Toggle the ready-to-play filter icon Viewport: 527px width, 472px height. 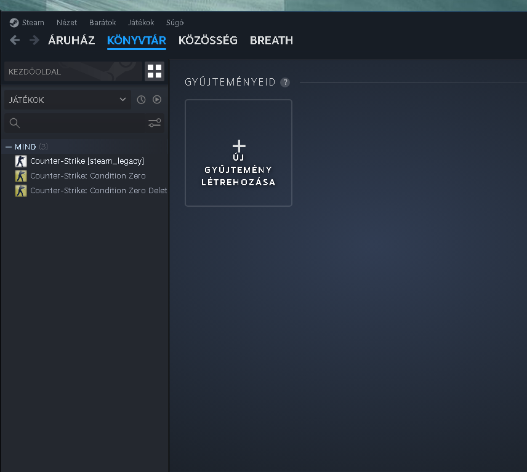(157, 100)
